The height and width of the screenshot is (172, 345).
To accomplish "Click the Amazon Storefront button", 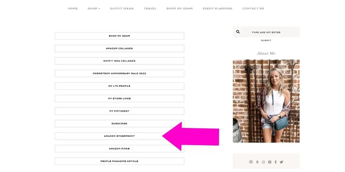I will [x=119, y=136].
